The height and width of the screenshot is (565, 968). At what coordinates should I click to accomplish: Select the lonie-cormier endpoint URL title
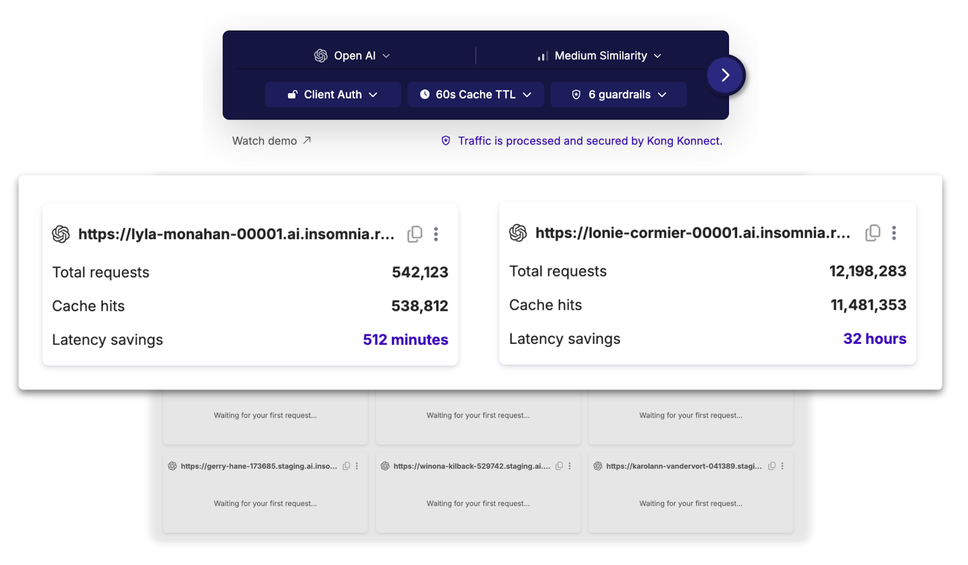692,233
